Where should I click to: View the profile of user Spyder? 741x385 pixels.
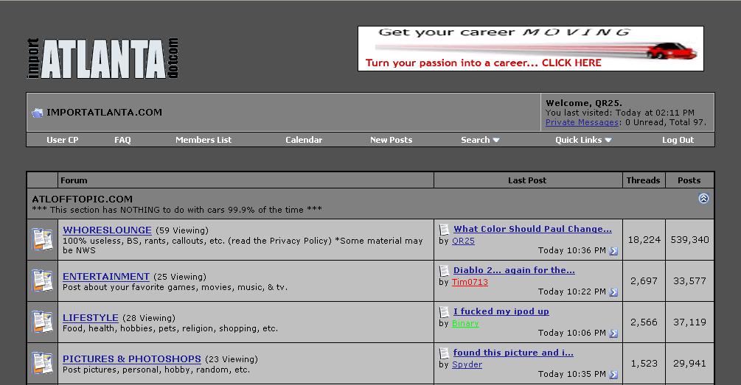pos(467,364)
